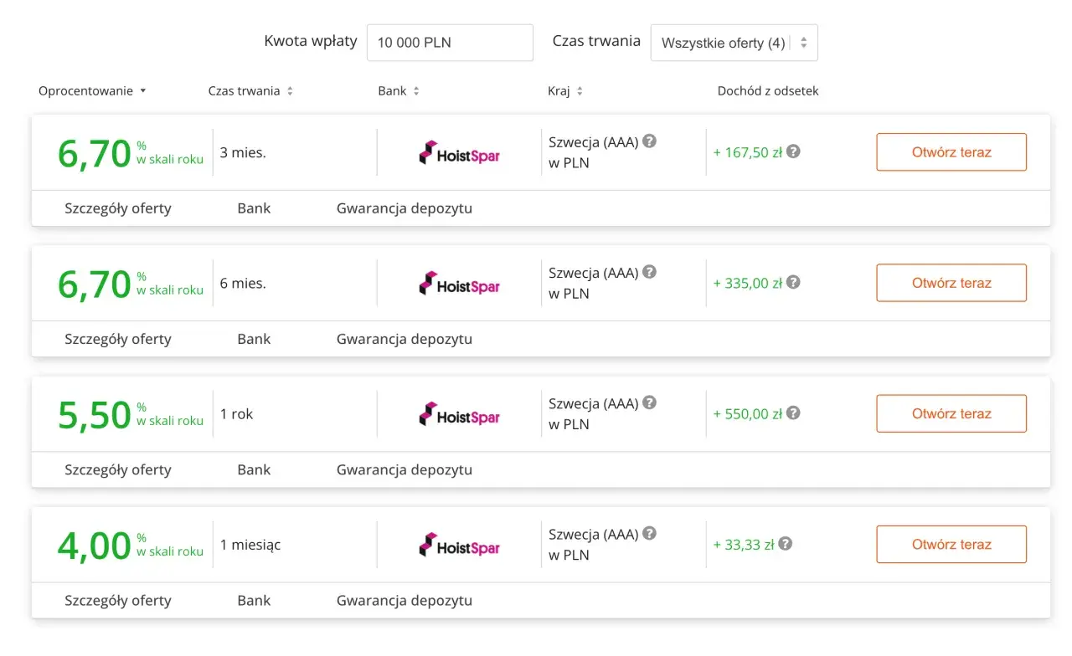The image size is (1072, 656).
Task: Click help icon beside +33,33 zł income
Action: click(x=785, y=543)
